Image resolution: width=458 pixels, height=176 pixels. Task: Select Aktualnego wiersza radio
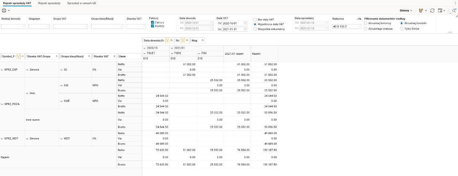coord(366,29)
